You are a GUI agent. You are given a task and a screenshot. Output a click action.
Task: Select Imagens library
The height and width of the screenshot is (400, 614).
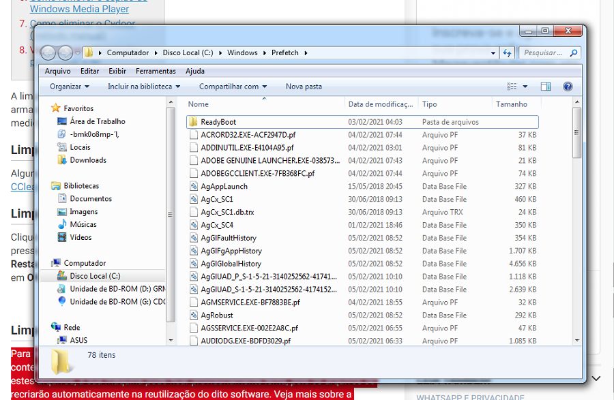click(x=84, y=212)
